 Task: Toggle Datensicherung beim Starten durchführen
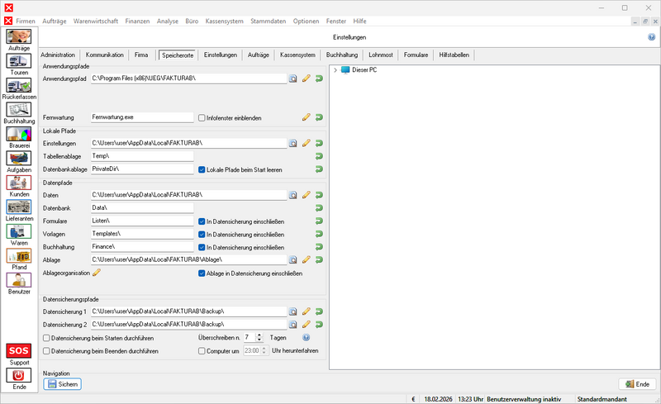click(x=46, y=338)
